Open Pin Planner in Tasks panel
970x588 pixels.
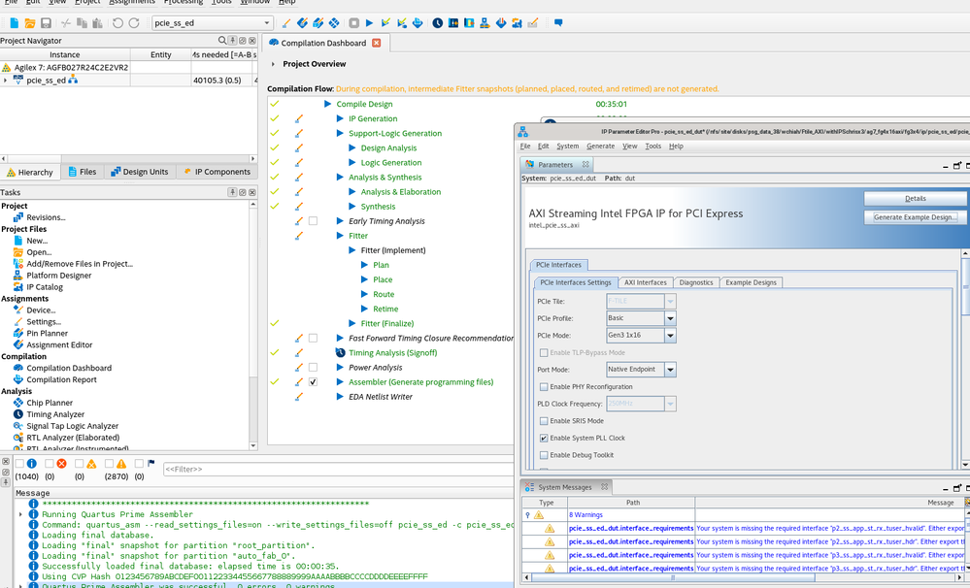(x=47, y=333)
